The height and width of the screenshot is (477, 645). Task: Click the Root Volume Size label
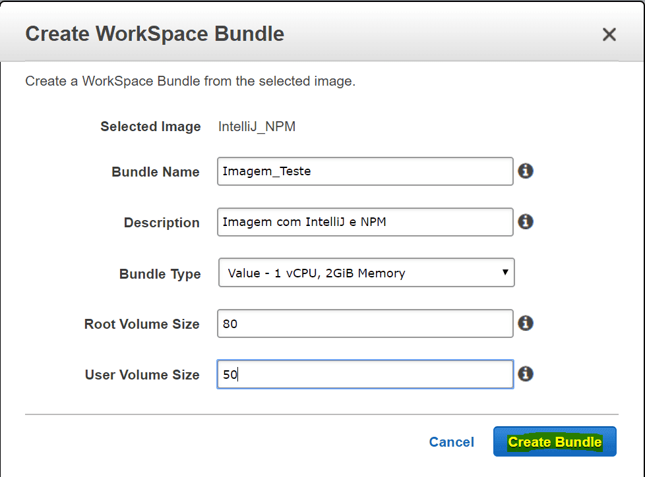pos(142,324)
